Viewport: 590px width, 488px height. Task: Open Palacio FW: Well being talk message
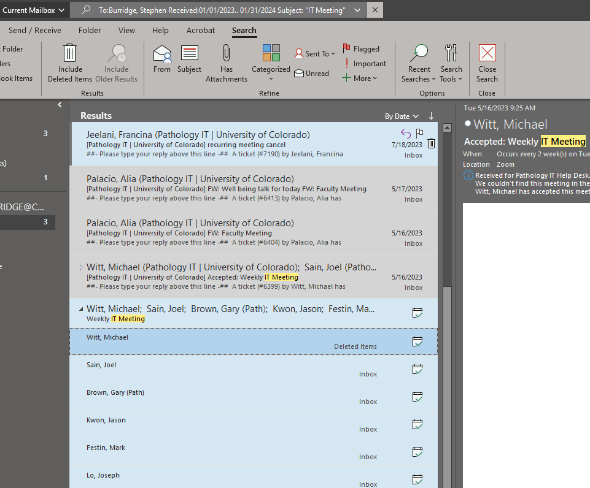[x=254, y=188]
